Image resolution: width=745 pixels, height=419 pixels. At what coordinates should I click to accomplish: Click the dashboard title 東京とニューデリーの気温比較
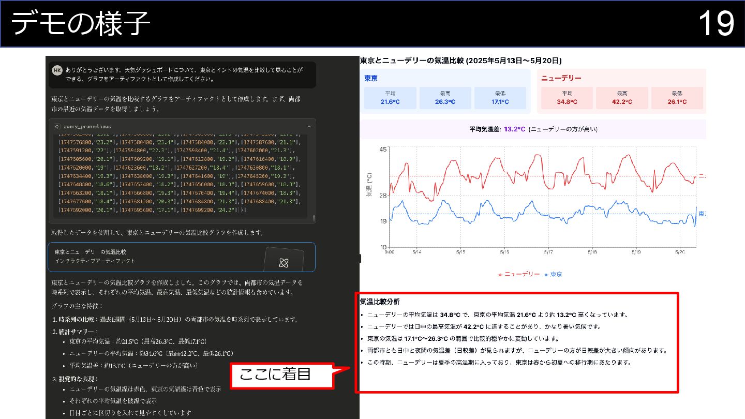[460, 61]
